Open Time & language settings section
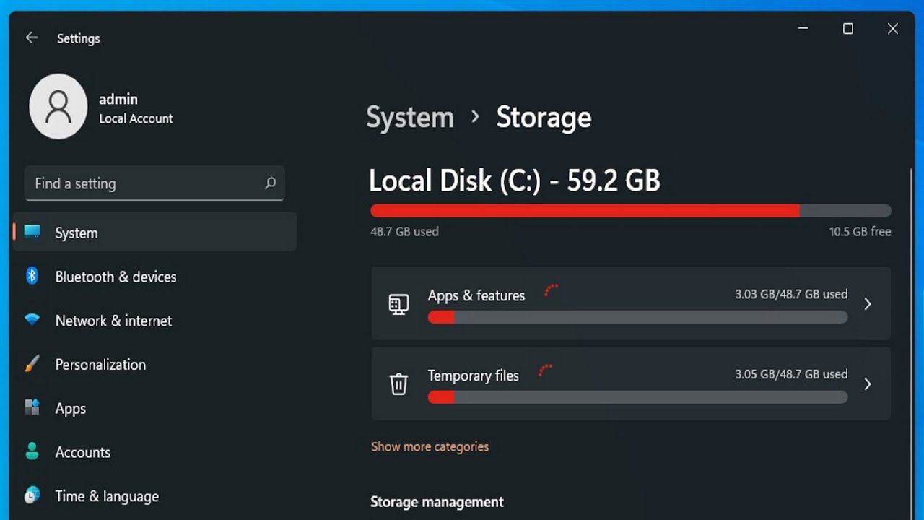This screenshot has height=520, width=924. point(107,496)
